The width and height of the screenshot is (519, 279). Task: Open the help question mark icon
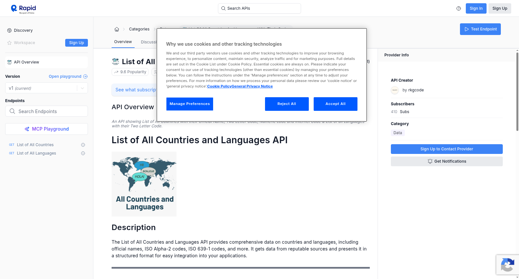[459, 8]
